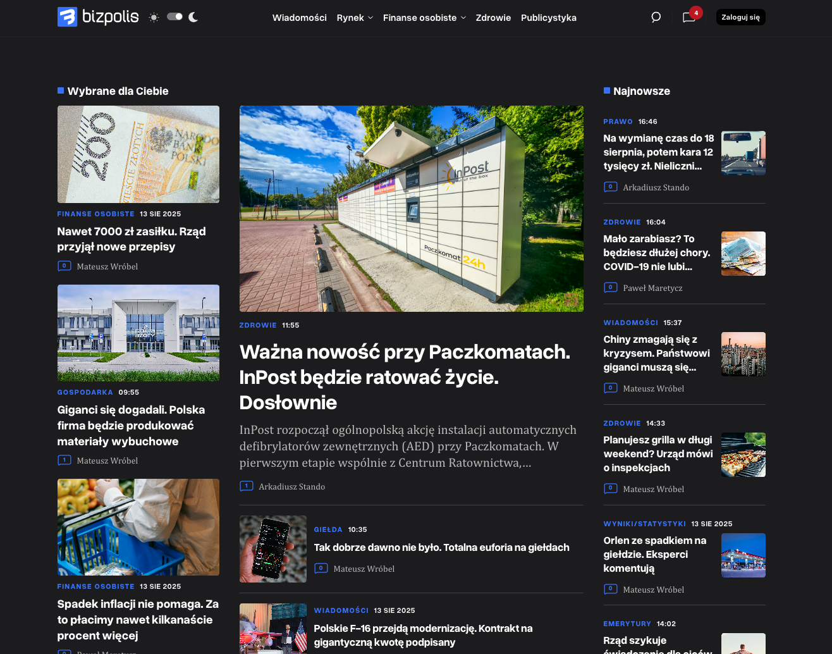This screenshot has height=654, width=832.
Task: Open headline Giganci się dogadali
Action: click(x=132, y=426)
